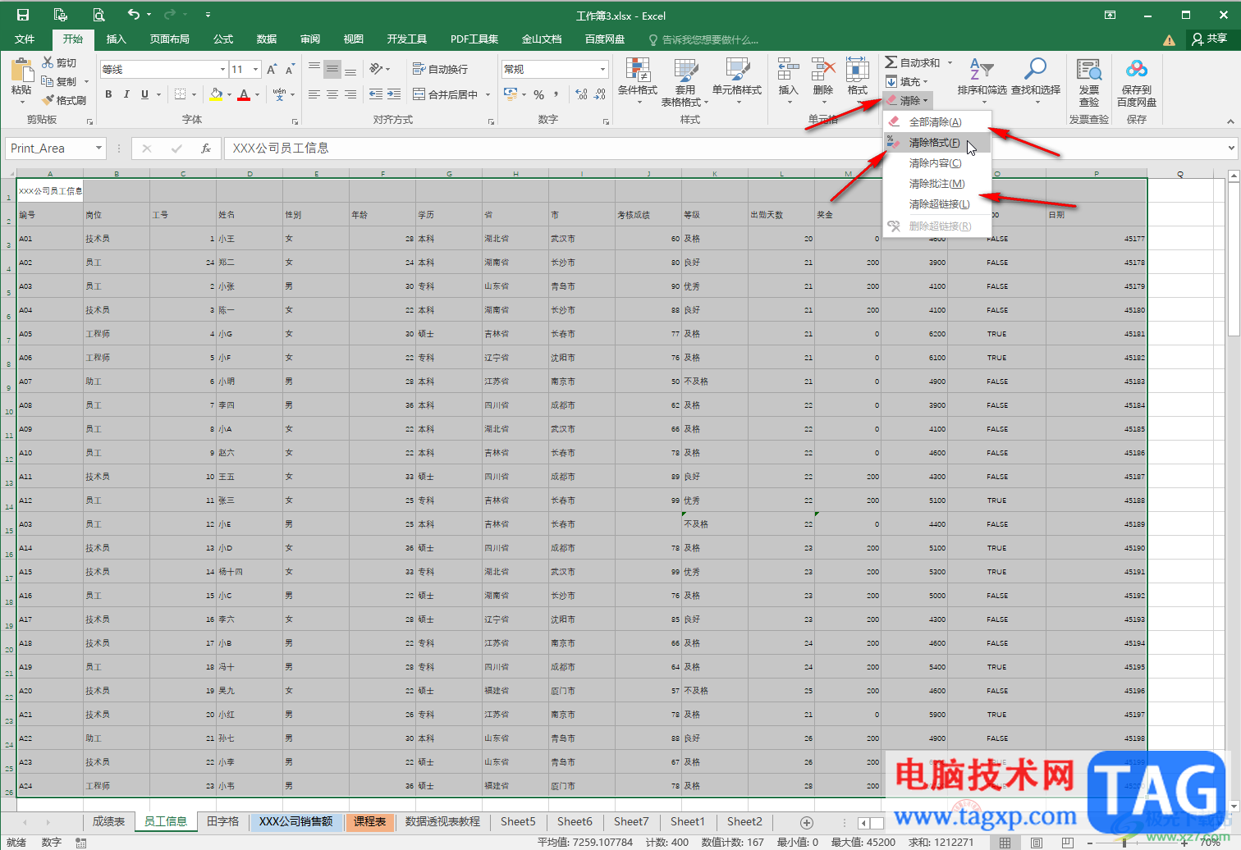Expand the Name Box dropdown

click(98, 149)
